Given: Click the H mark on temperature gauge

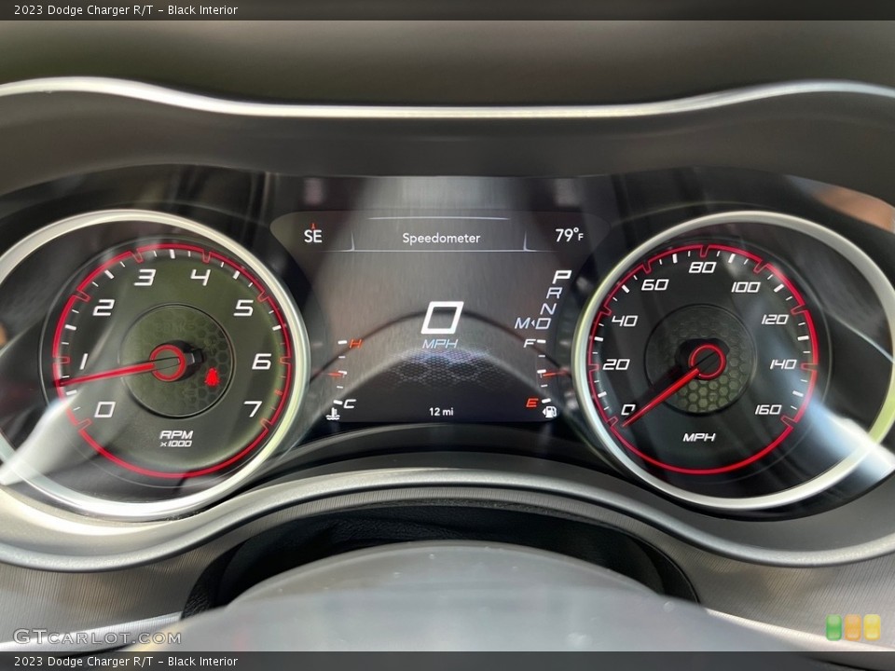Looking at the screenshot, I should pyautogui.click(x=355, y=344).
